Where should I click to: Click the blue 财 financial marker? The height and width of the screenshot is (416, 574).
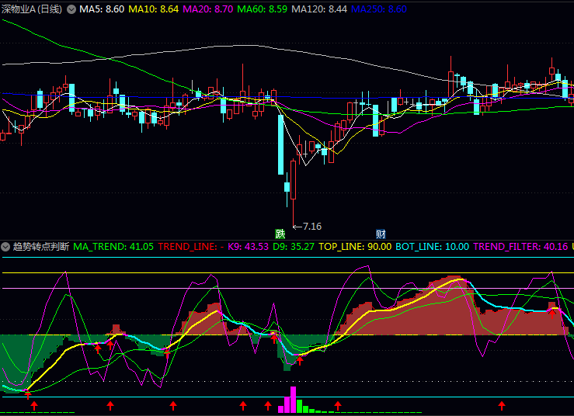[381, 234]
